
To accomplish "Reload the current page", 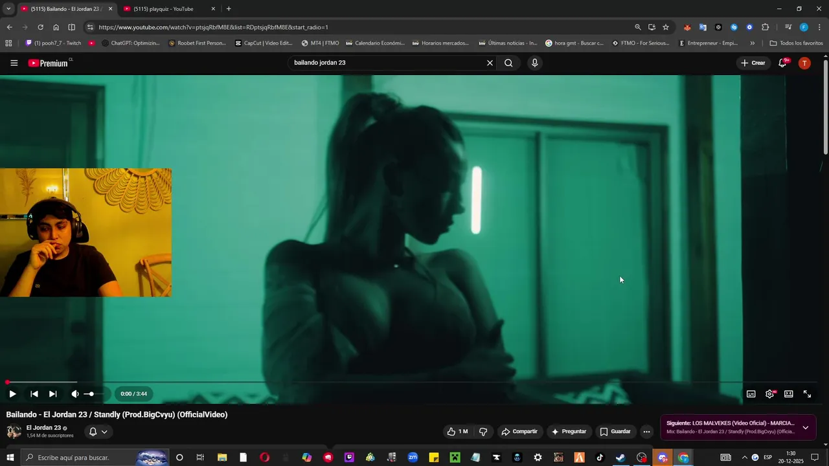I will click(40, 27).
